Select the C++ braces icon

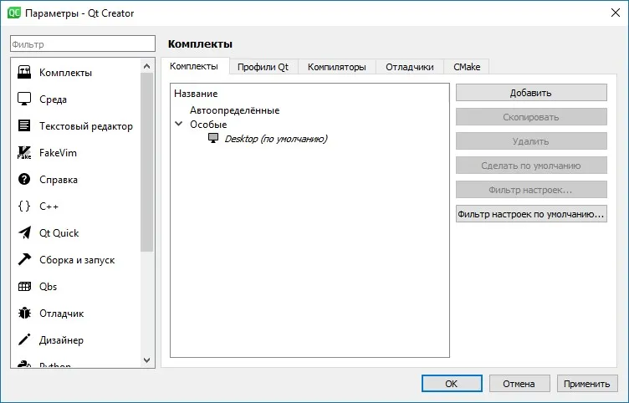[x=24, y=207]
